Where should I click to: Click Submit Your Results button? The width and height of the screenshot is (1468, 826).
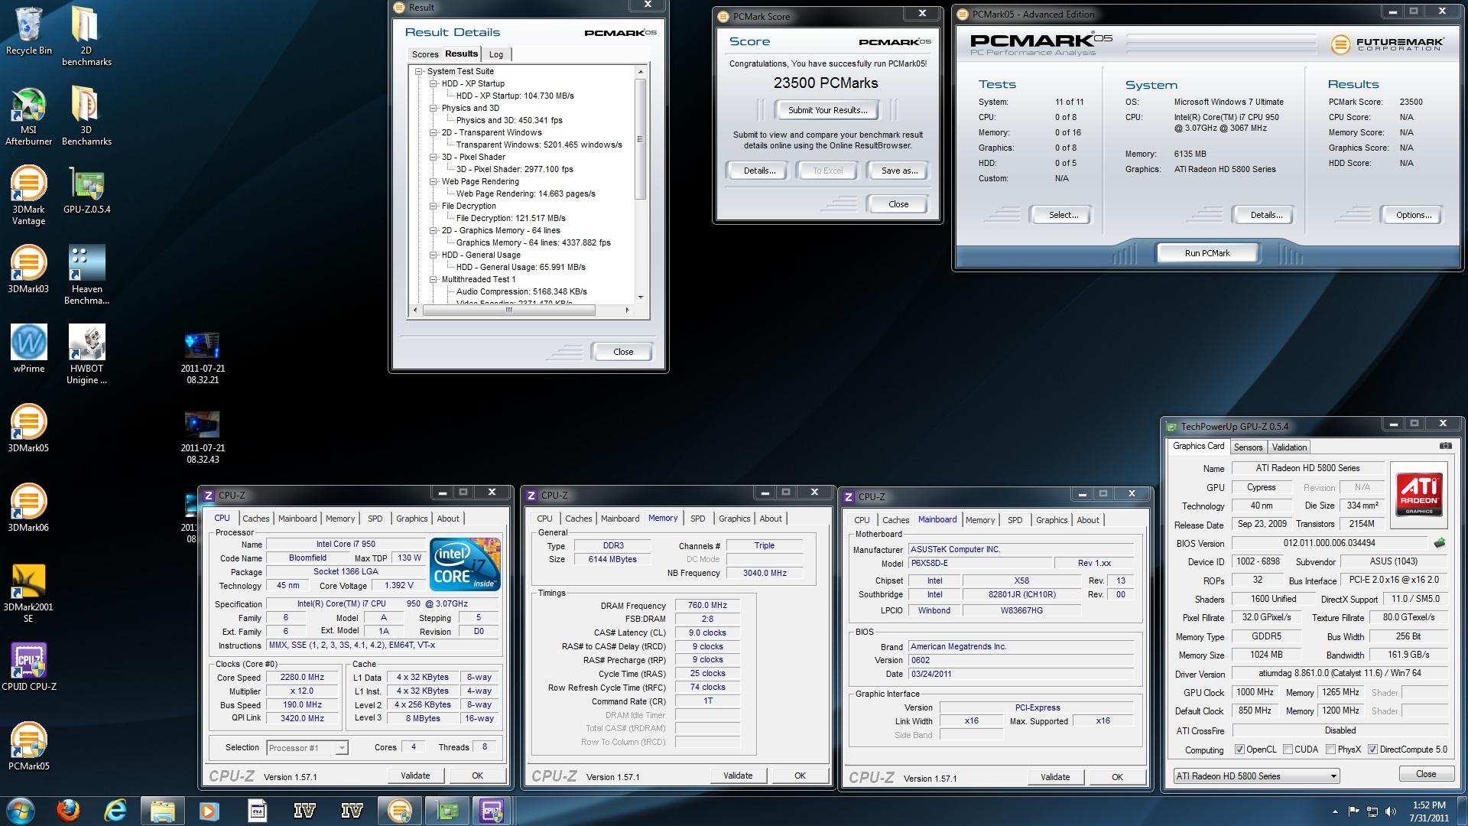coord(827,110)
